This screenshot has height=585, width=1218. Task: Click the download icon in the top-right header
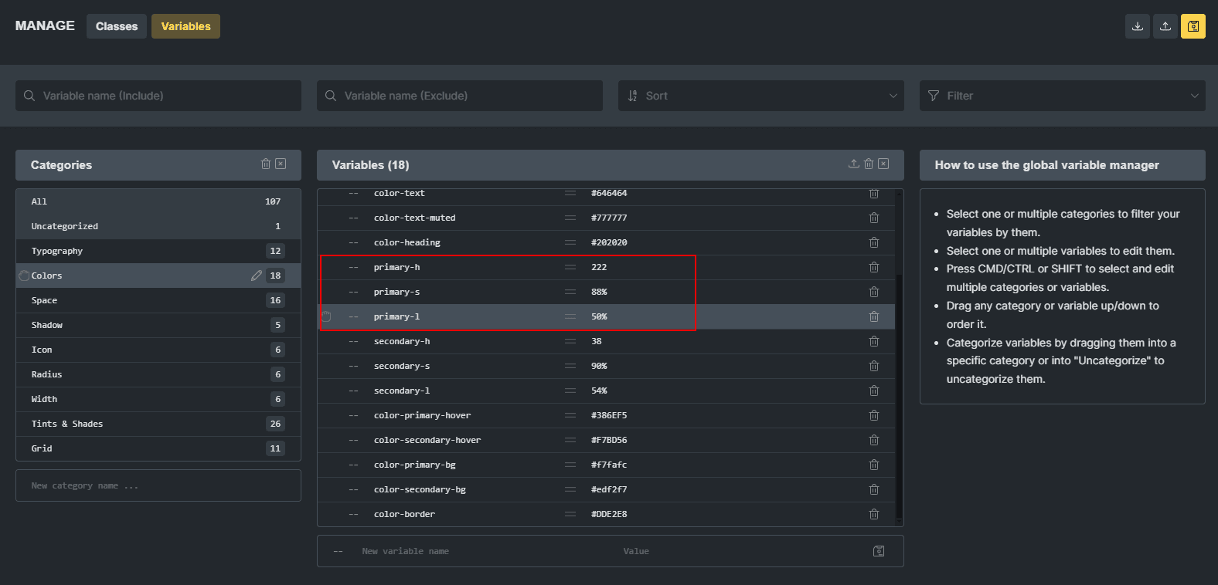point(1137,26)
